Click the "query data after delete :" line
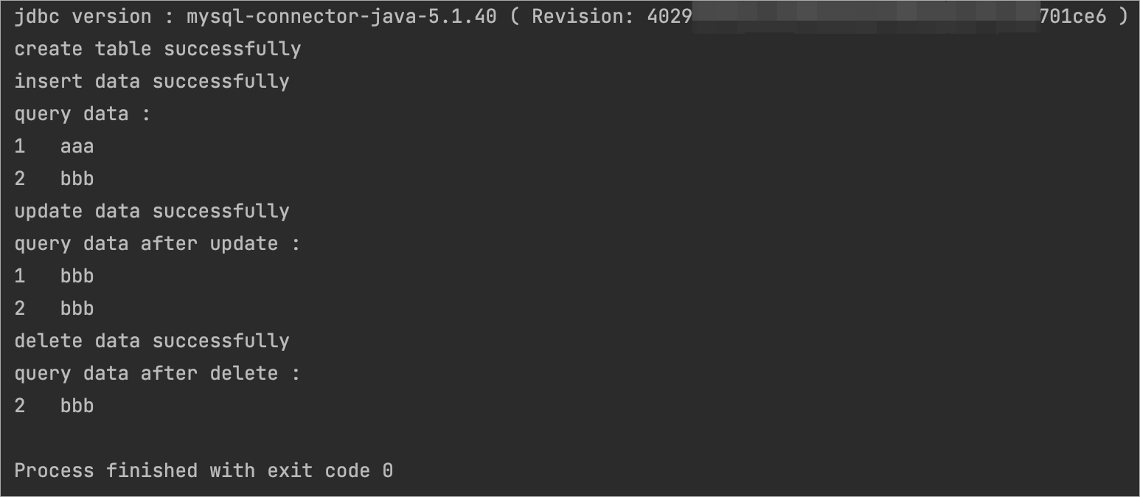Image resolution: width=1140 pixels, height=497 pixels. (x=158, y=373)
